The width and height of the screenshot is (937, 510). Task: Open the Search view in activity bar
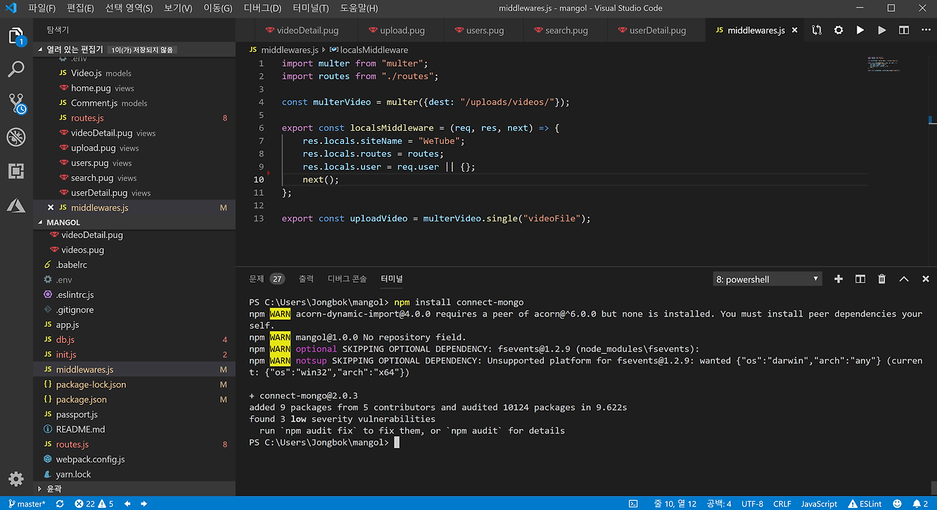tap(16, 69)
